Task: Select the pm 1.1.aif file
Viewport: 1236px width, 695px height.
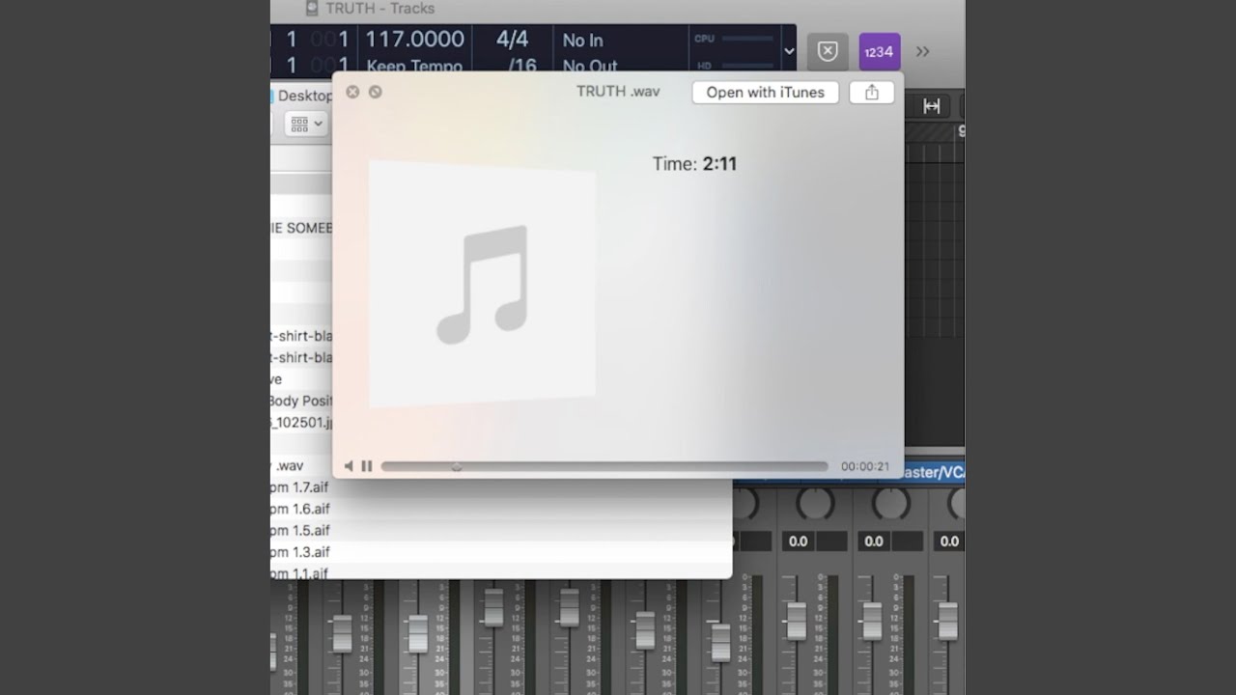Action: point(300,572)
